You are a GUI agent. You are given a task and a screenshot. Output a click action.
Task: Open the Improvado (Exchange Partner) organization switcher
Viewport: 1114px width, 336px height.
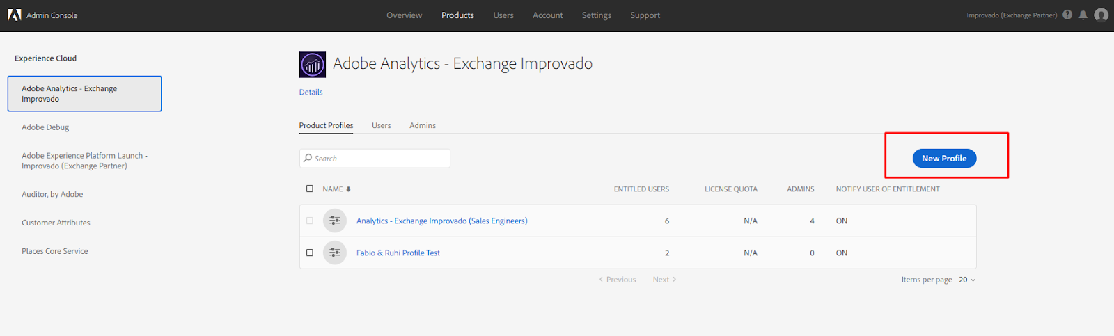pos(1012,15)
